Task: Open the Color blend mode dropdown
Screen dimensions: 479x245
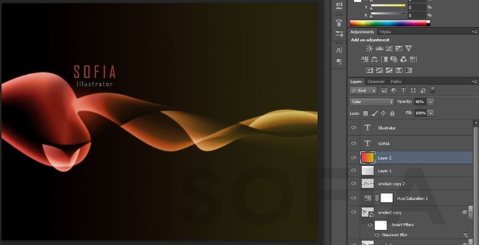Action: [372, 102]
